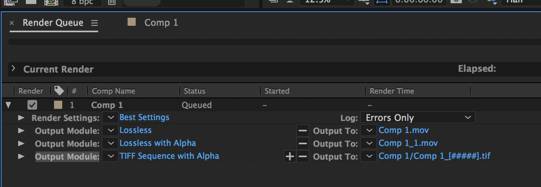This screenshot has width=541, height=187.
Task: Open the Best Settings render settings link
Action: [144, 118]
